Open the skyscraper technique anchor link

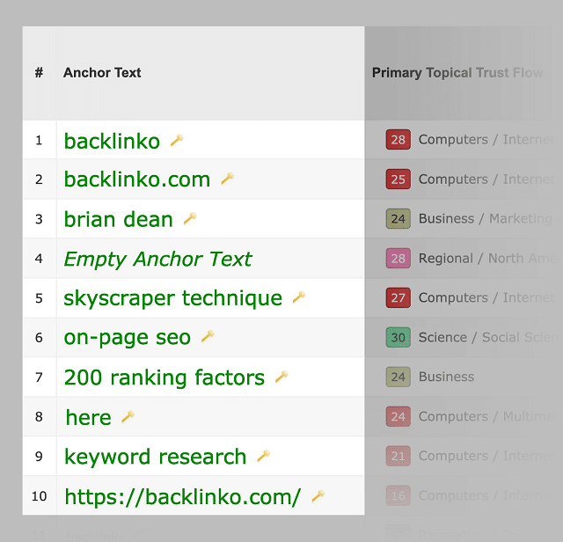172,298
